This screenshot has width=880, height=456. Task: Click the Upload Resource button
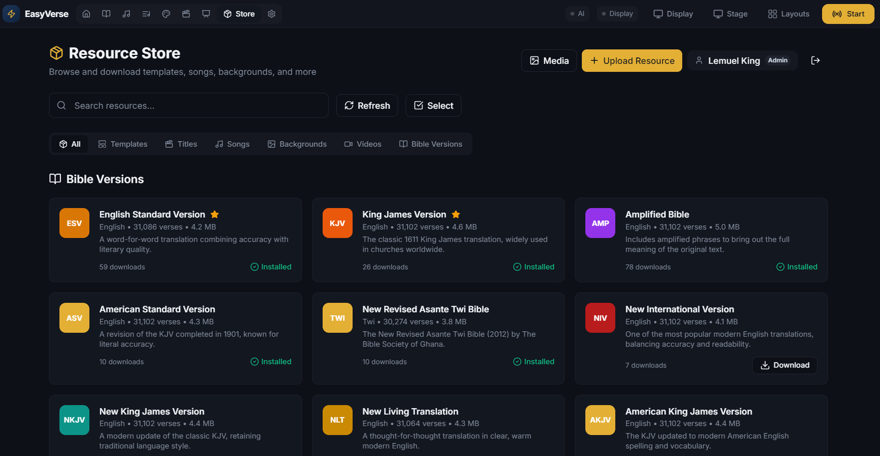point(631,60)
